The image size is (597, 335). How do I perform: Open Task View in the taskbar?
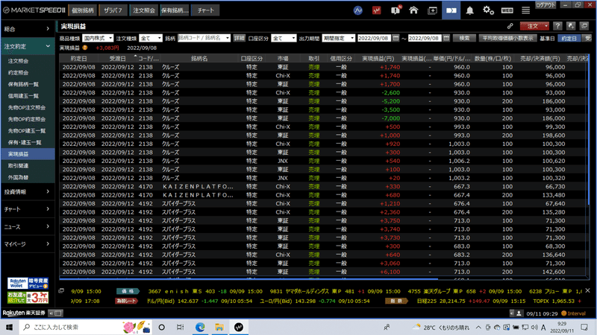pos(181,327)
